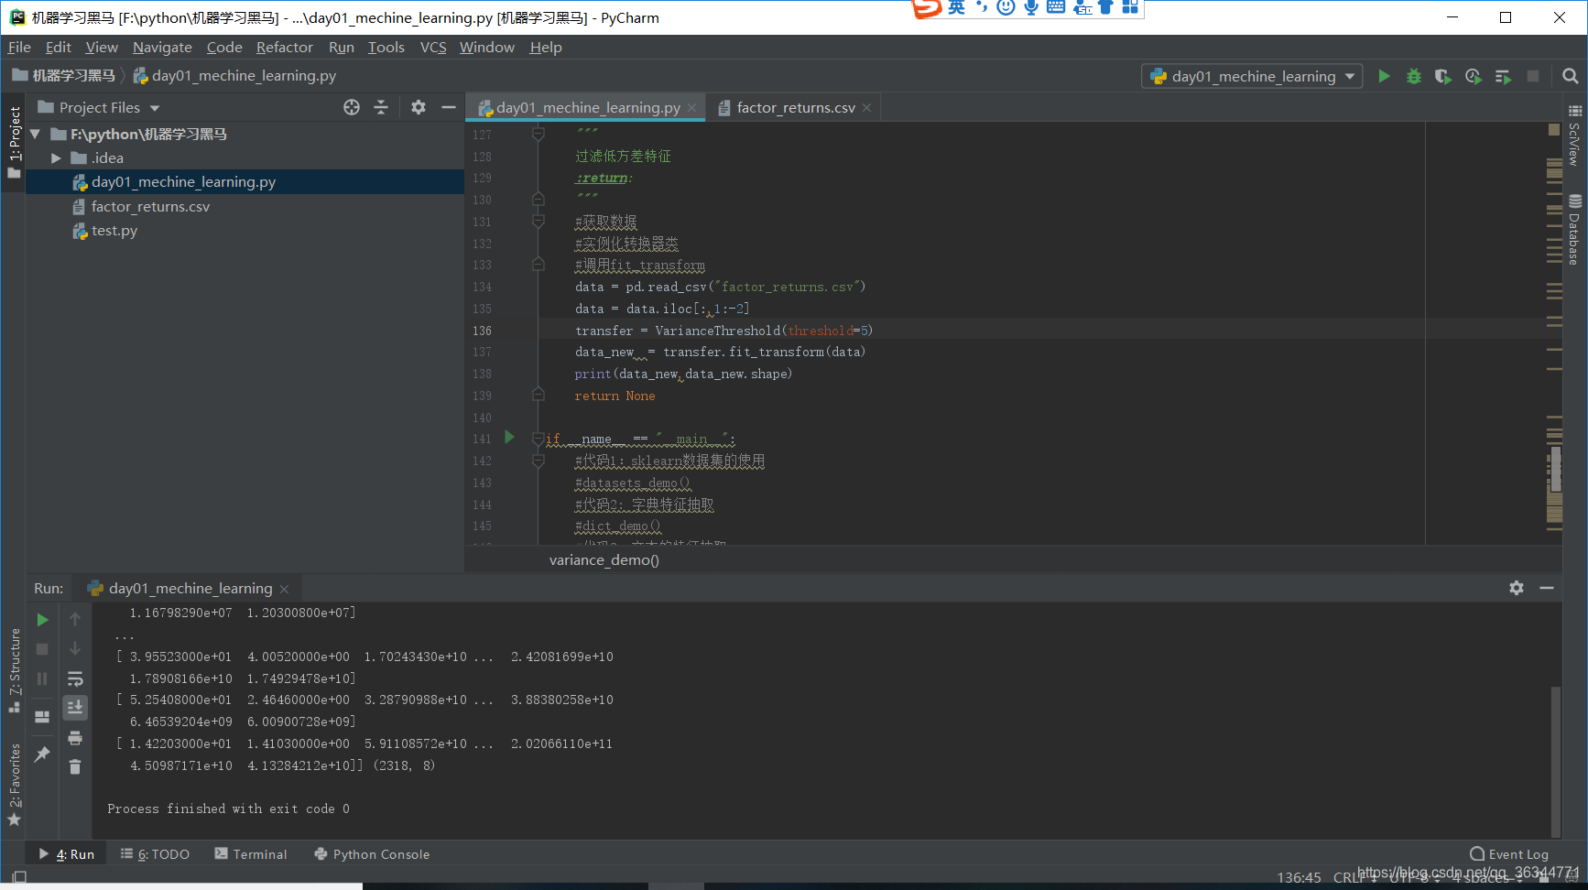Open the run configuration dropdown
The width and height of the screenshot is (1588, 890).
[x=1252, y=77]
